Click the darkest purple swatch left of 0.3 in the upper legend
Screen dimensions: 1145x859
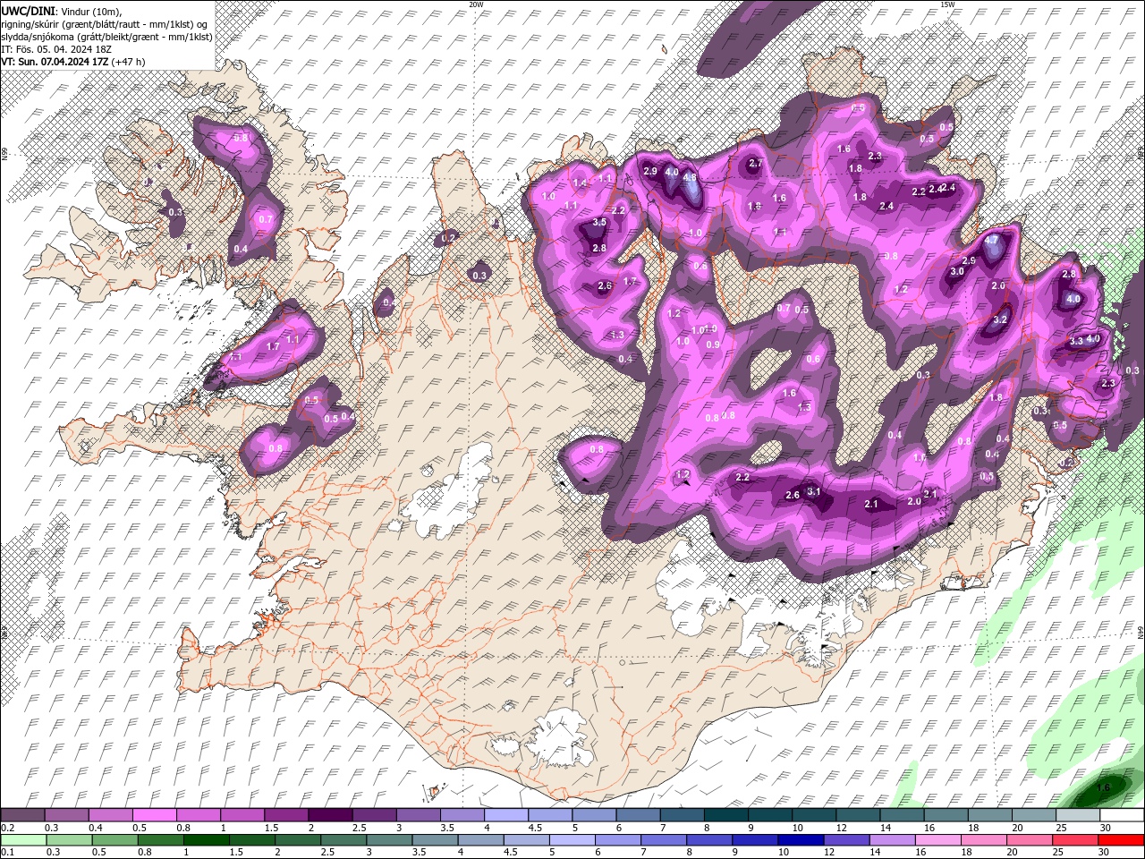pyautogui.click(x=23, y=815)
